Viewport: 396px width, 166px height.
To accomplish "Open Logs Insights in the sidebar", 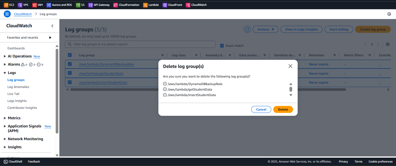I will click(x=17, y=101).
